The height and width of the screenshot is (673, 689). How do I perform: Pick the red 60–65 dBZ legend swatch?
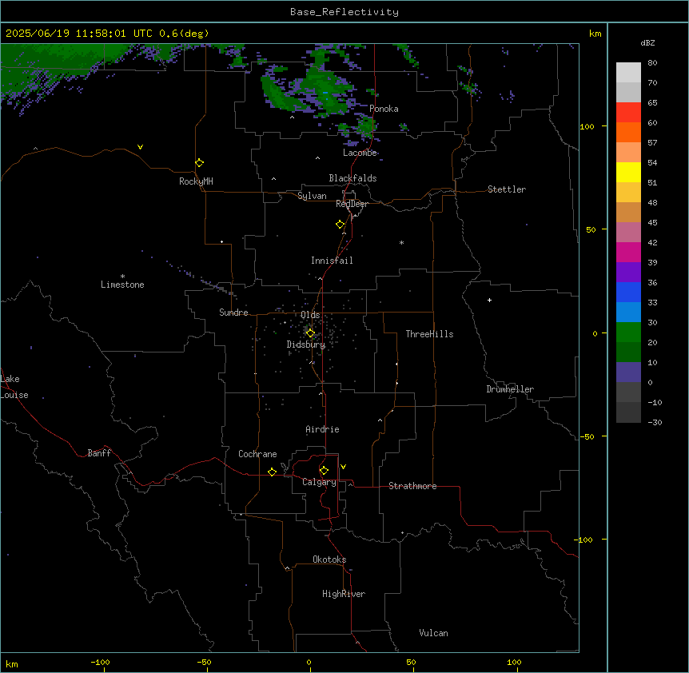[628, 113]
